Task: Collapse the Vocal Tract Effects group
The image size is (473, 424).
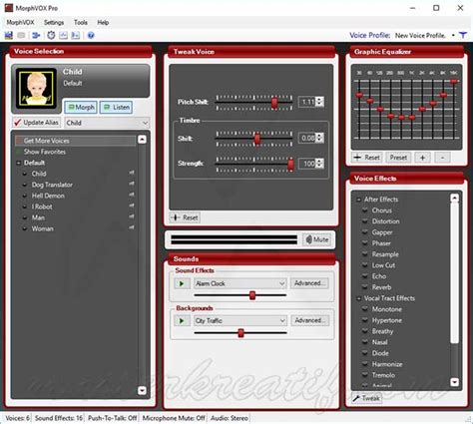Action: tap(358, 298)
